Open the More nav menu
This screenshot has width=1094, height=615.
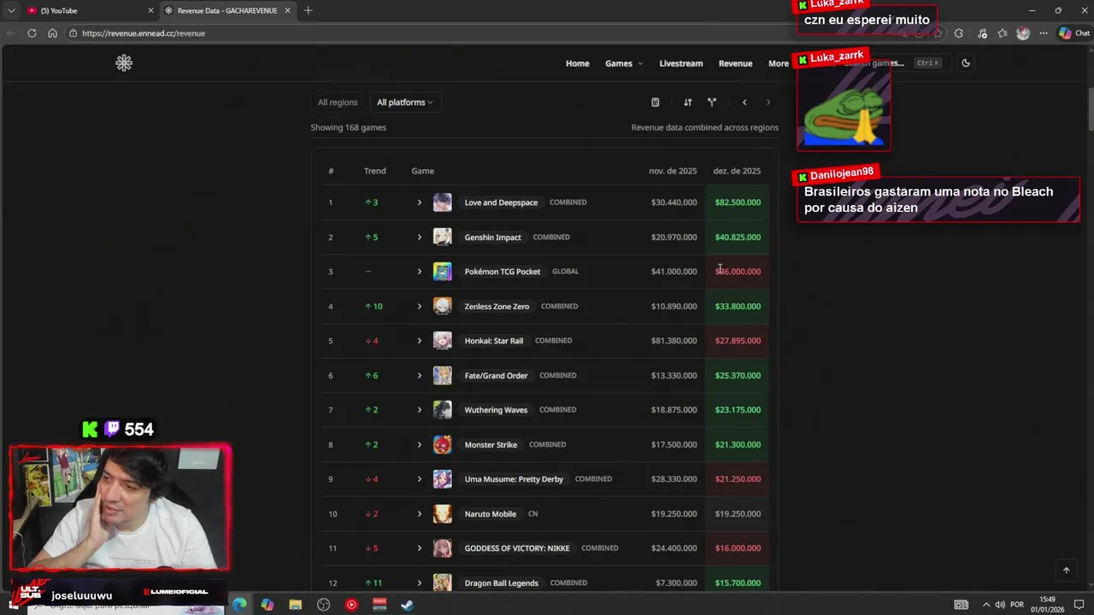tap(779, 63)
